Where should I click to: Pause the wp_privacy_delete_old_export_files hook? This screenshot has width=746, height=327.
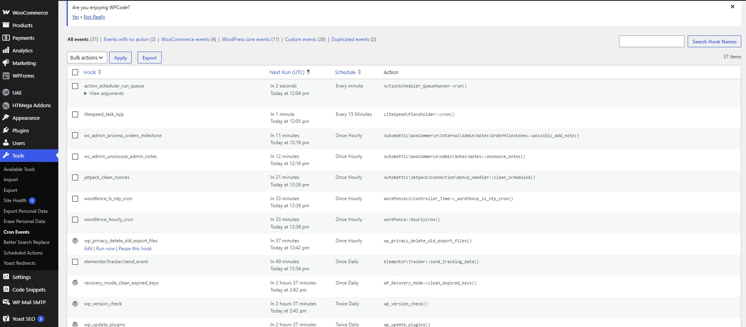(x=135, y=249)
